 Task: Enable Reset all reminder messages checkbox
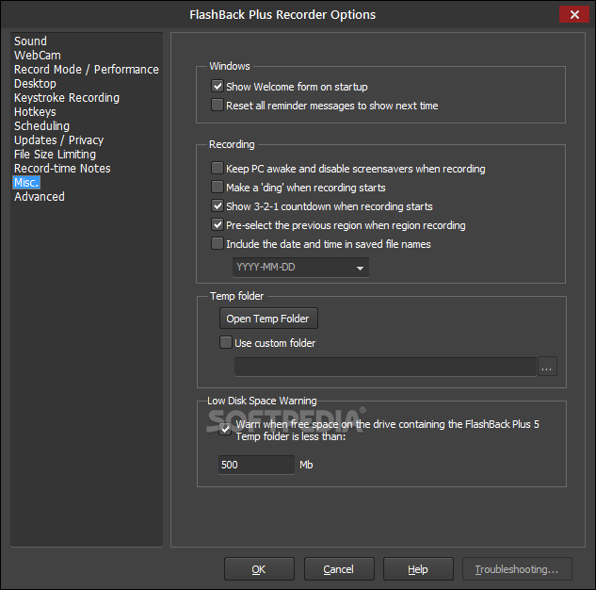pos(217,105)
